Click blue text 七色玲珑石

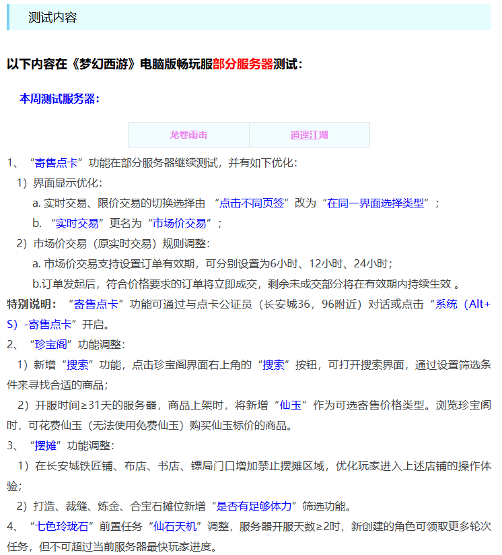coord(61,526)
